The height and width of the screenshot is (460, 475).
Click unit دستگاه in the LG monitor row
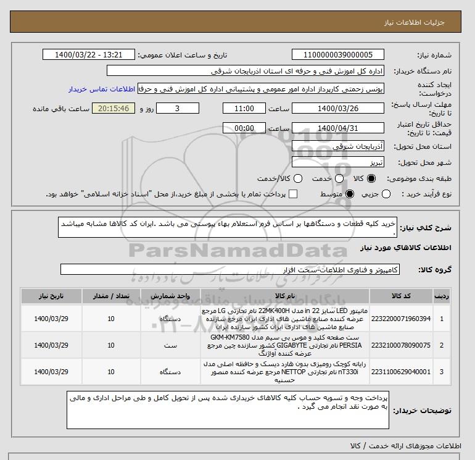170,319
